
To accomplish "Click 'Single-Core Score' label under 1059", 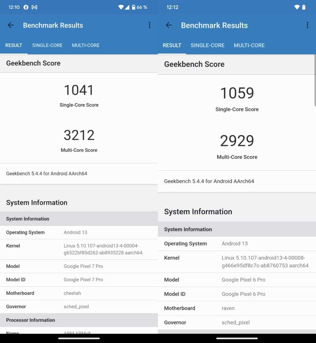I will [x=237, y=110].
